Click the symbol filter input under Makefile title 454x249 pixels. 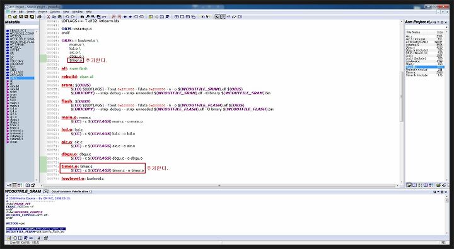click(x=21, y=27)
